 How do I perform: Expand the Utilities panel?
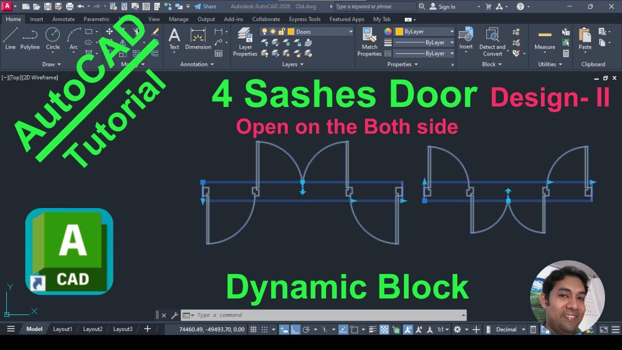[x=550, y=64]
